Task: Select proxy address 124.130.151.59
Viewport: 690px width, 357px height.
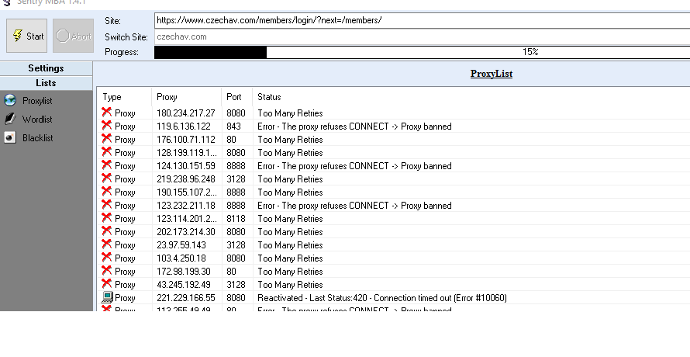Action: tap(186, 166)
